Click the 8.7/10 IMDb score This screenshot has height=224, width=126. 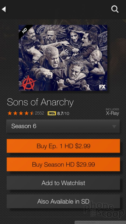click(x=63, y=114)
